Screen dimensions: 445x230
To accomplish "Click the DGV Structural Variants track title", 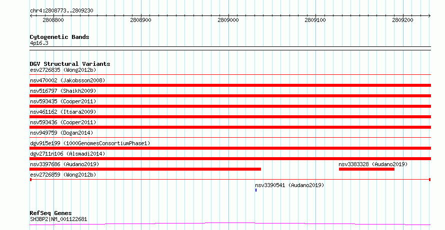I will pyautogui.click(x=70, y=64).
